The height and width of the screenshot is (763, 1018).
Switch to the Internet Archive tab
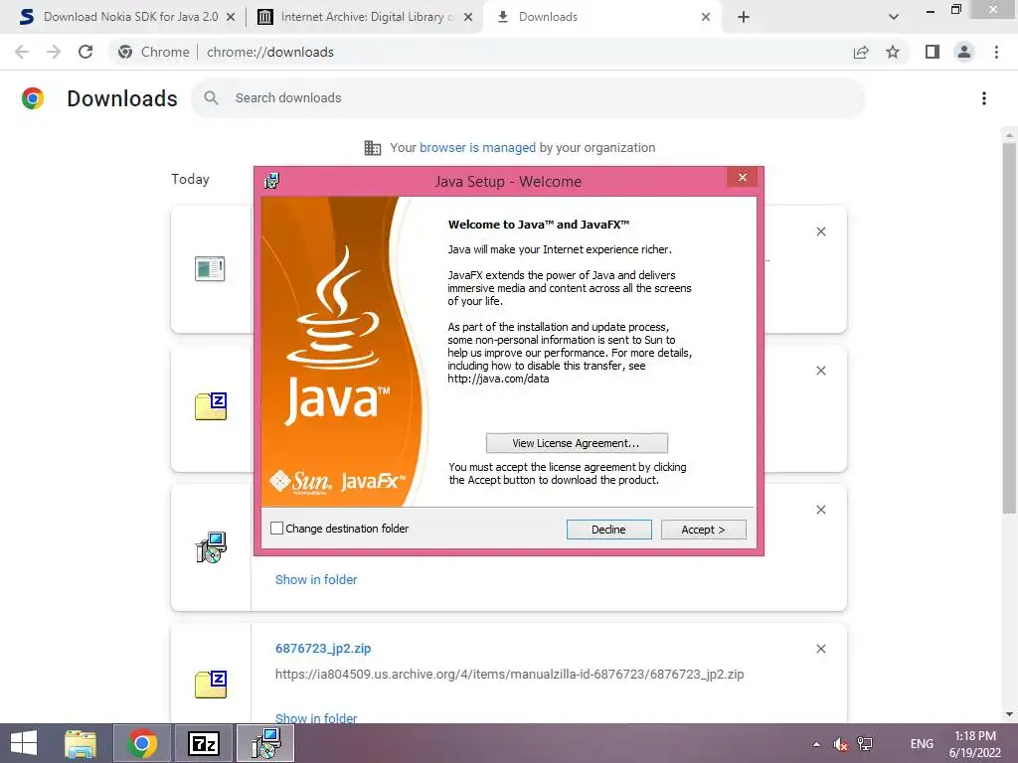367,17
